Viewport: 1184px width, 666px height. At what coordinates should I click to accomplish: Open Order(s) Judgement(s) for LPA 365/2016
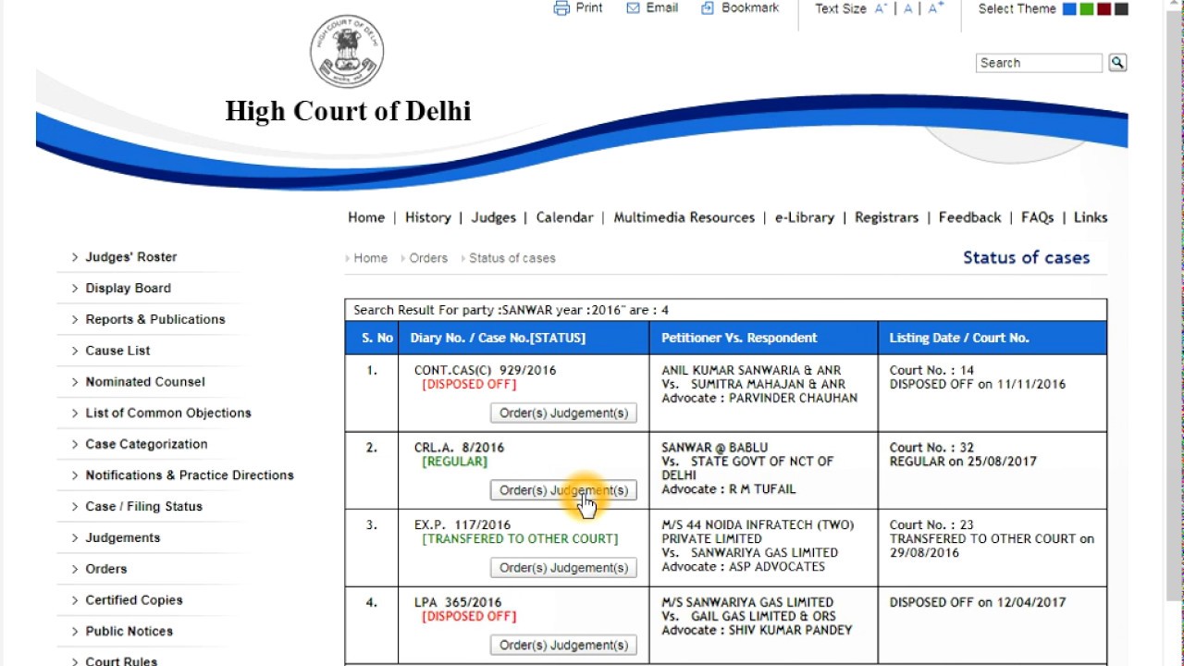563,646
